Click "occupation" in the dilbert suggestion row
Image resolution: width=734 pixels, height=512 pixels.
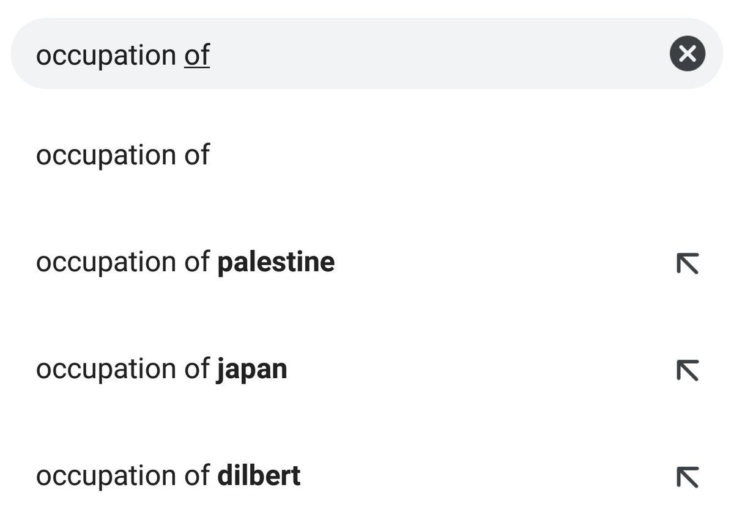[x=106, y=477]
